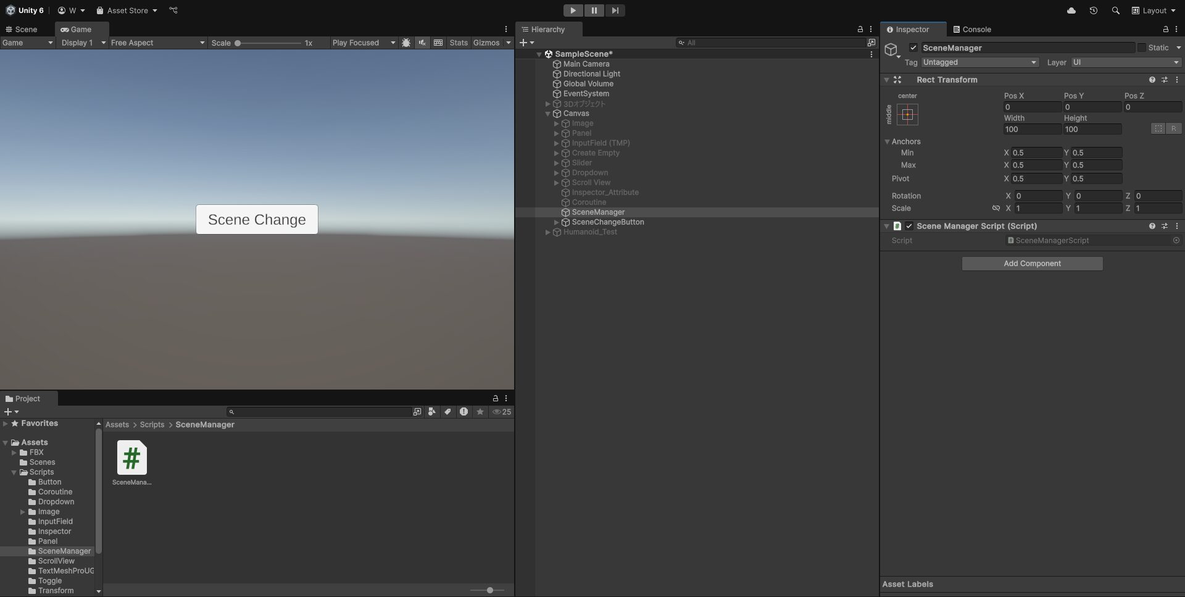This screenshot has height=597, width=1185.
Task: Click the Unity cloud services icon
Action: pyautogui.click(x=1071, y=10)
